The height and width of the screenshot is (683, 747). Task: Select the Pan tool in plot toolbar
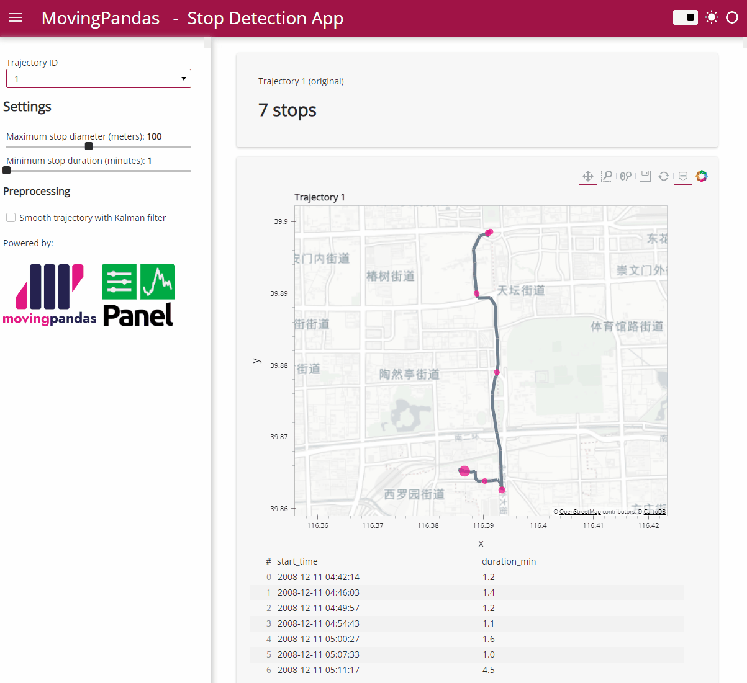point(587,176)
